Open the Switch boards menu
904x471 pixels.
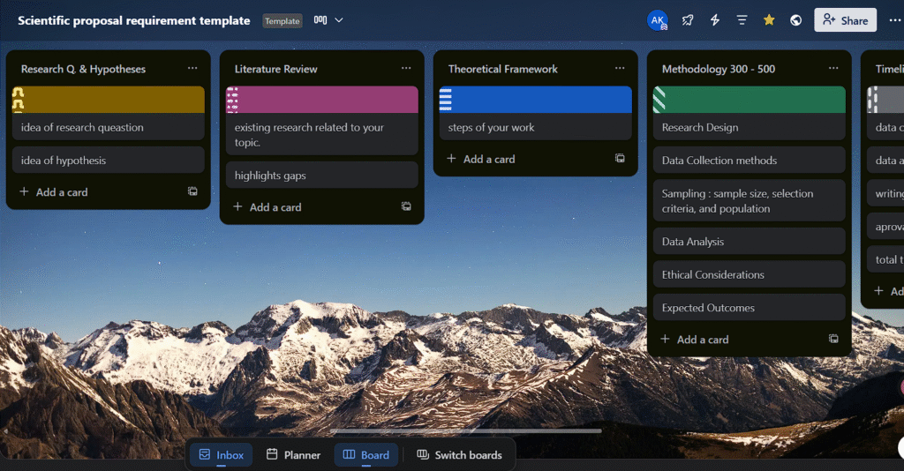[x=459, y=455]
